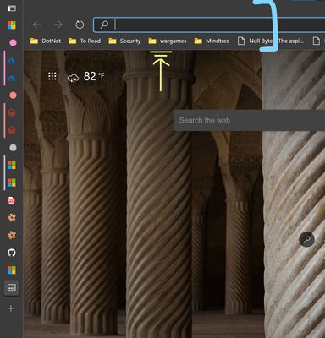
Task: Open the Mindtree bookmarks folder
Action: point(212,41)
